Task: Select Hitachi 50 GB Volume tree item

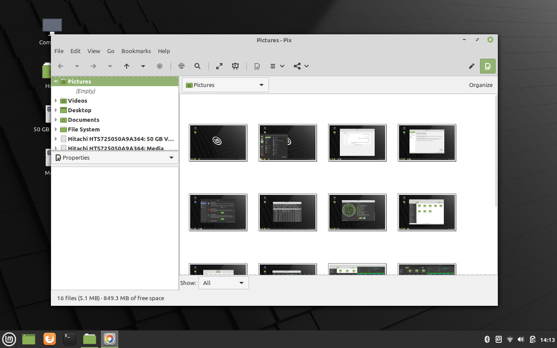Action: coord(115,139)
